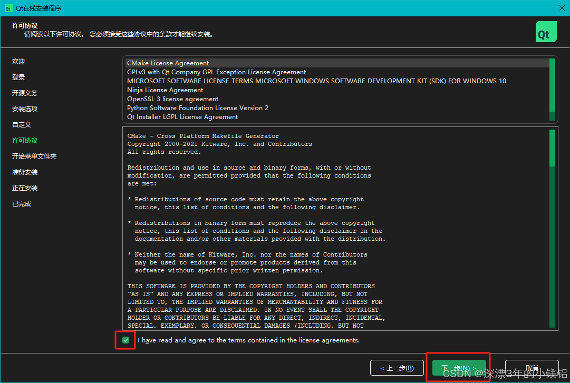Click the 许可协议 step in the sidebar
Screen dimensions: 570x383
pos(25,141)
